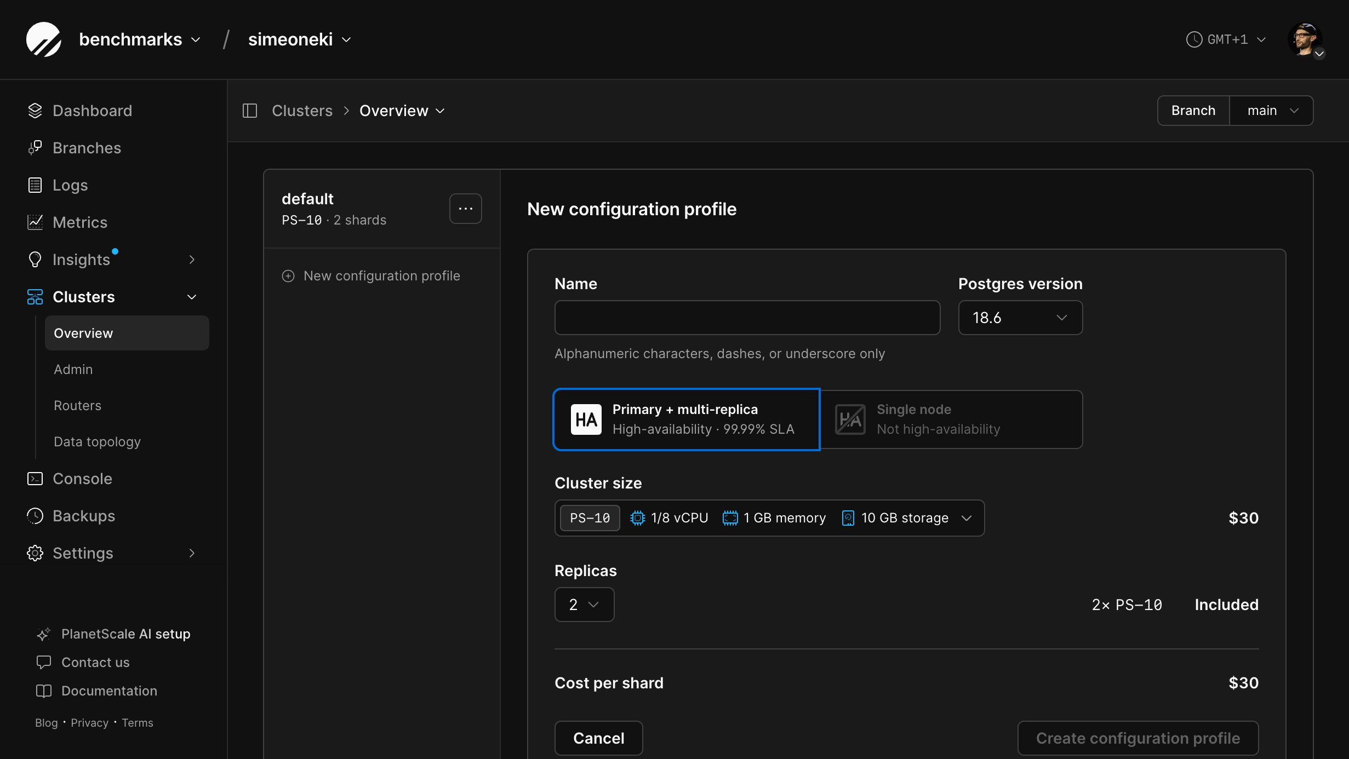The width and height of the screenshot is (1349, 759).
Task: Open the Dashboard icon in sidebar
Action: point(35,111)
